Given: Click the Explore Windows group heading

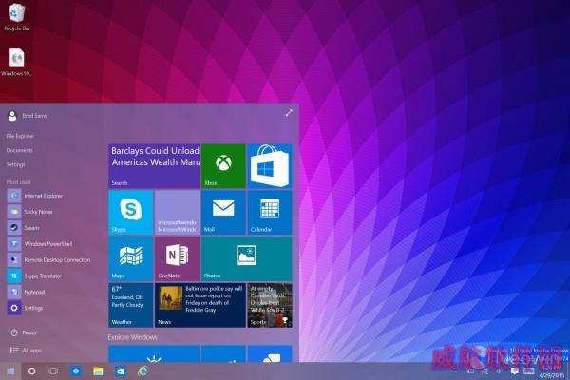Looking at the screenshot, I should (x=133, y=337).
